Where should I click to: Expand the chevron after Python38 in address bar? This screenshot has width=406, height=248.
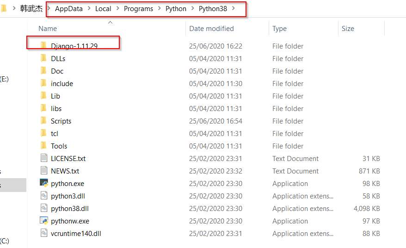(x=234, y=8)
